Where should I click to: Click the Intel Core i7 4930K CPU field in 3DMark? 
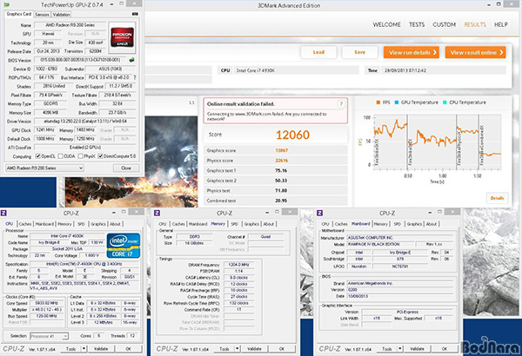coord(297,70)
